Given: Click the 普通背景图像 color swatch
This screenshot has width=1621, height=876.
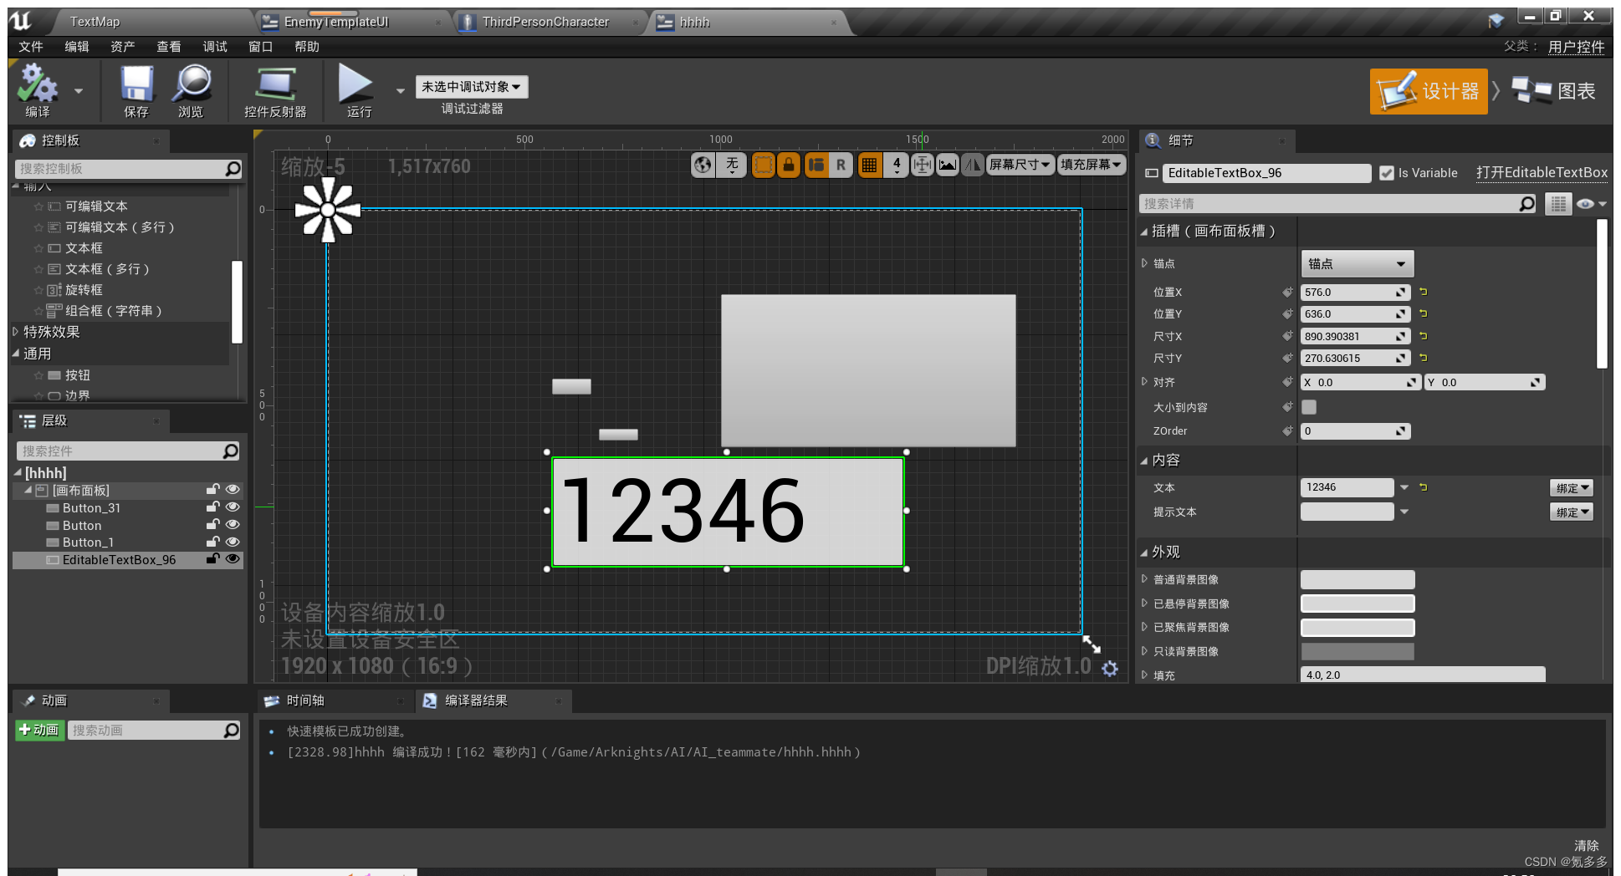Looking at the screenshot, I should [1358, 580].
